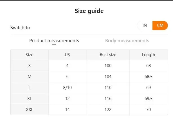This screenshot has width=173, height=122.
Task: Click the bust size 122 cell
Action: tap(108, 110)
